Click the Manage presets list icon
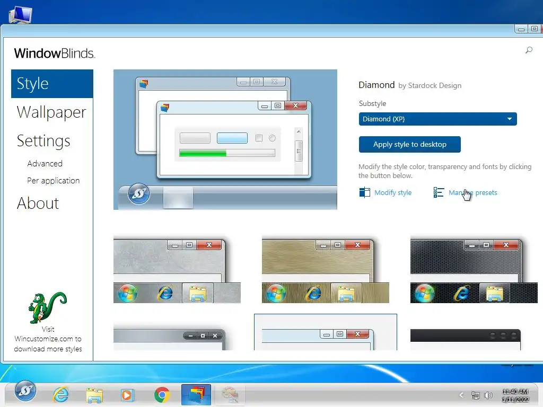Image resolution: width=543 pixels, height=407 pixels. (x=439, y=192)
